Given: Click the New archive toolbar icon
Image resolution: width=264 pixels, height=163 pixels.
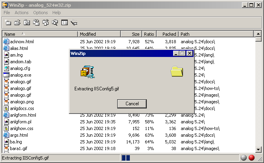Looking at the screenshot, I should coord(8,23).
